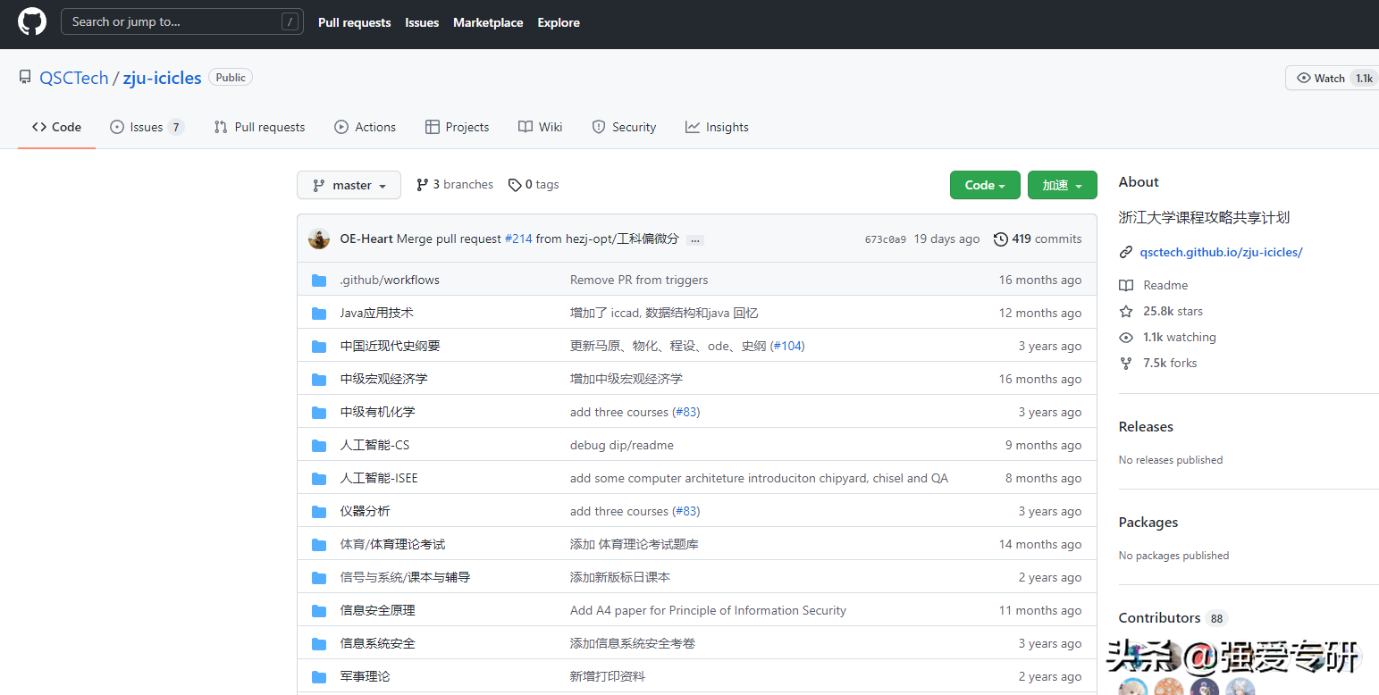Click the Search or jump to field
This screenshot has width=1379, height=695.
coord(174,22)
